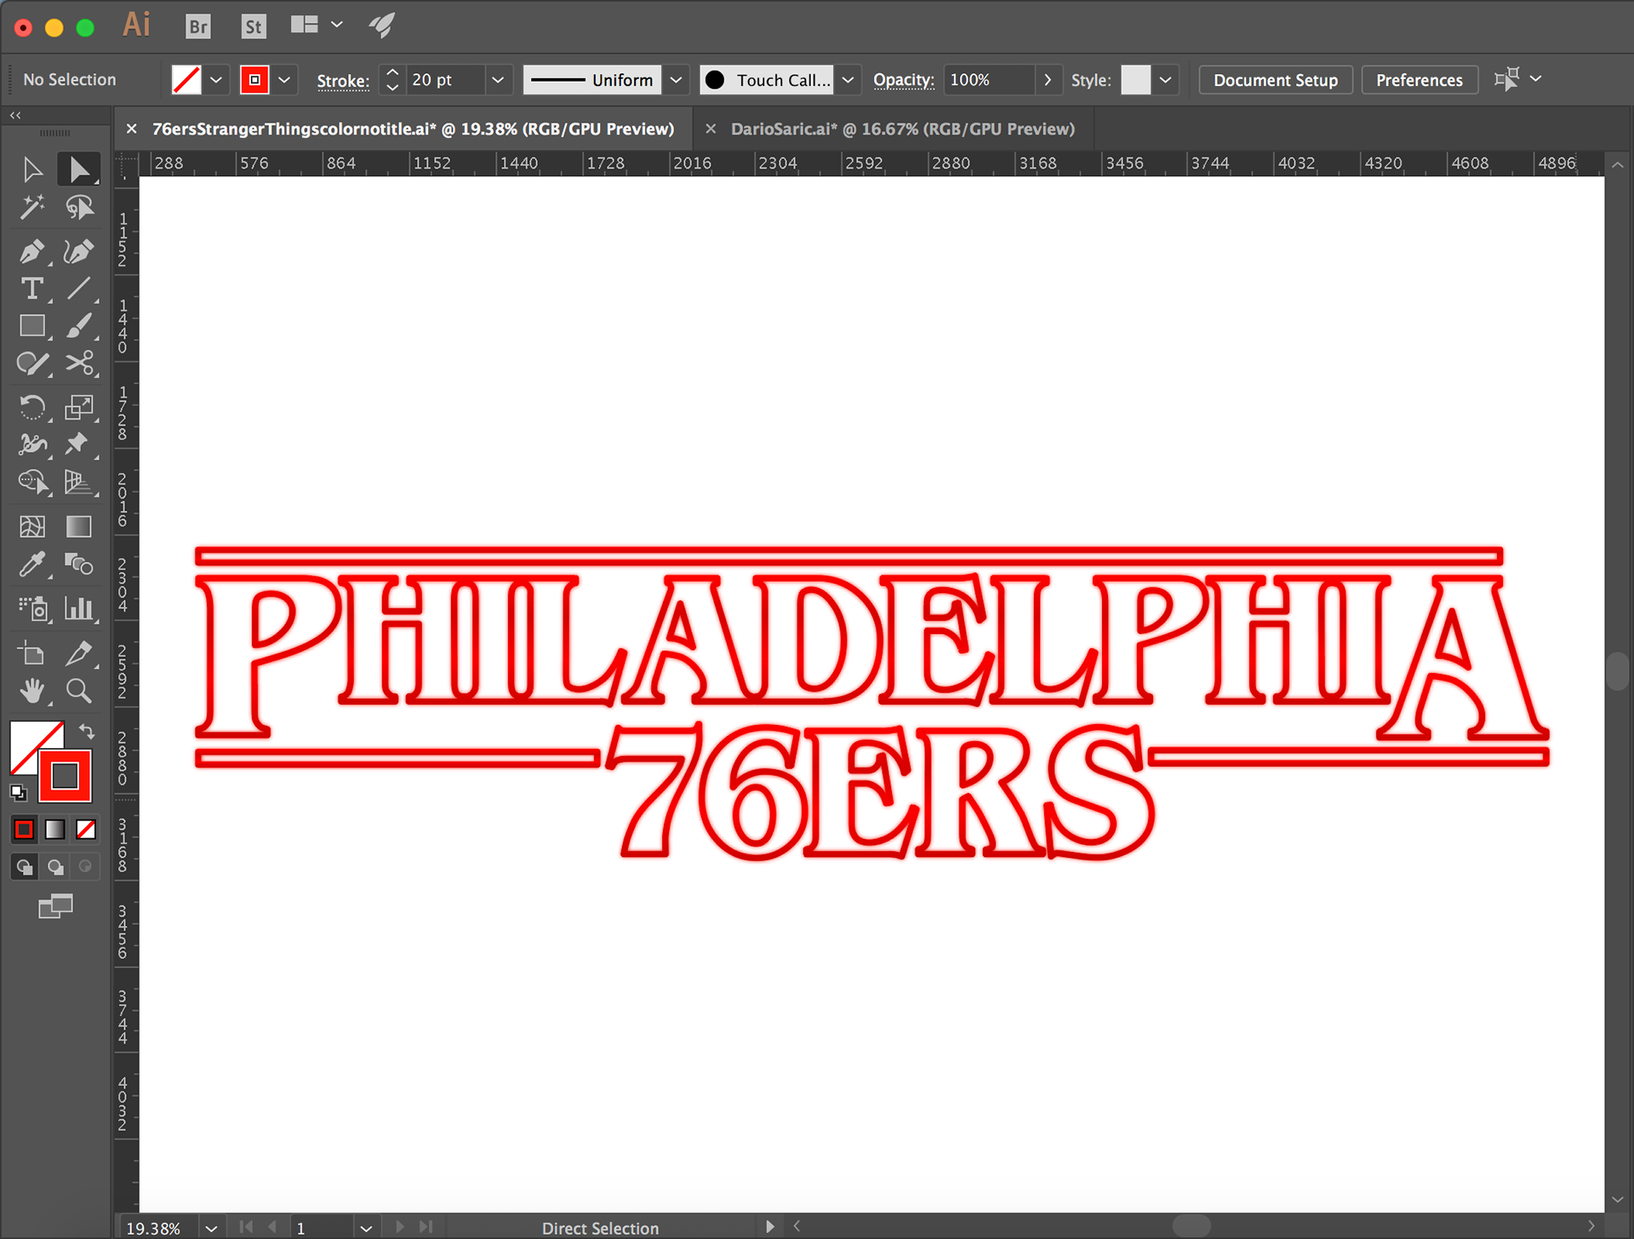The image size is (1634, 1239).
Task: Activate the Zoom tool
Action: (x=79, y=690)
